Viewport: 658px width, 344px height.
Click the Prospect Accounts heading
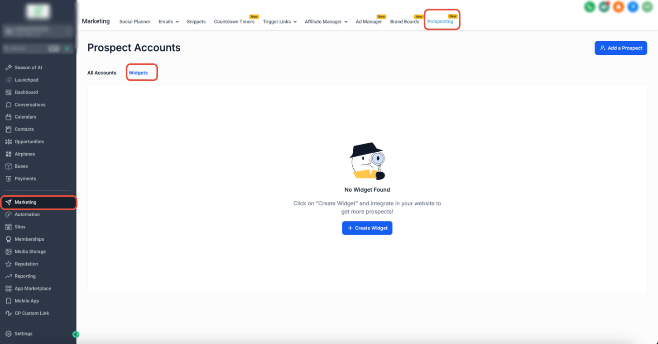[x=134, y=48]
